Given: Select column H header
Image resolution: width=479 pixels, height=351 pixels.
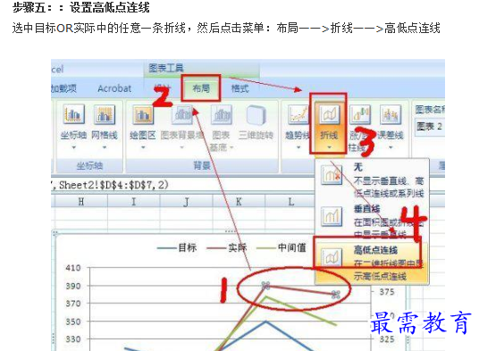Looking at the screenshot, I should (x=81, y=202).
